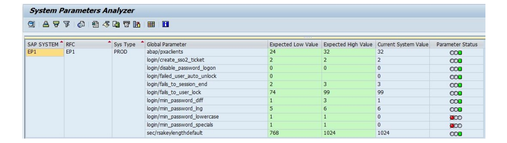Click the abap/pxaclients status traffic light
The height and width of the screenshot is (143, 507).
(x=456, y=52)
